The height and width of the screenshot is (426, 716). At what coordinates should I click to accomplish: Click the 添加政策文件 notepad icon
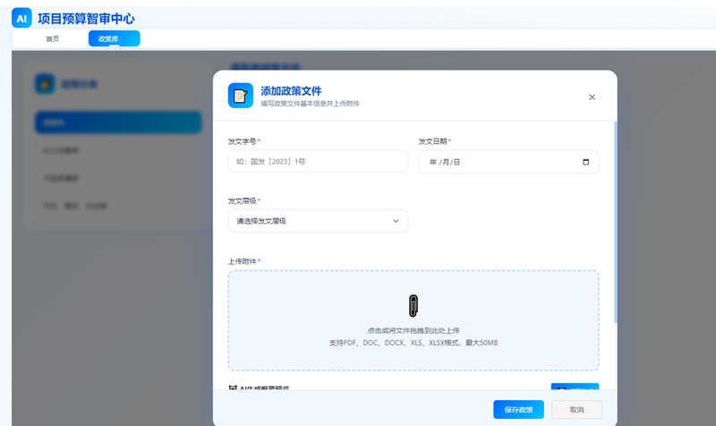point(241,96)
